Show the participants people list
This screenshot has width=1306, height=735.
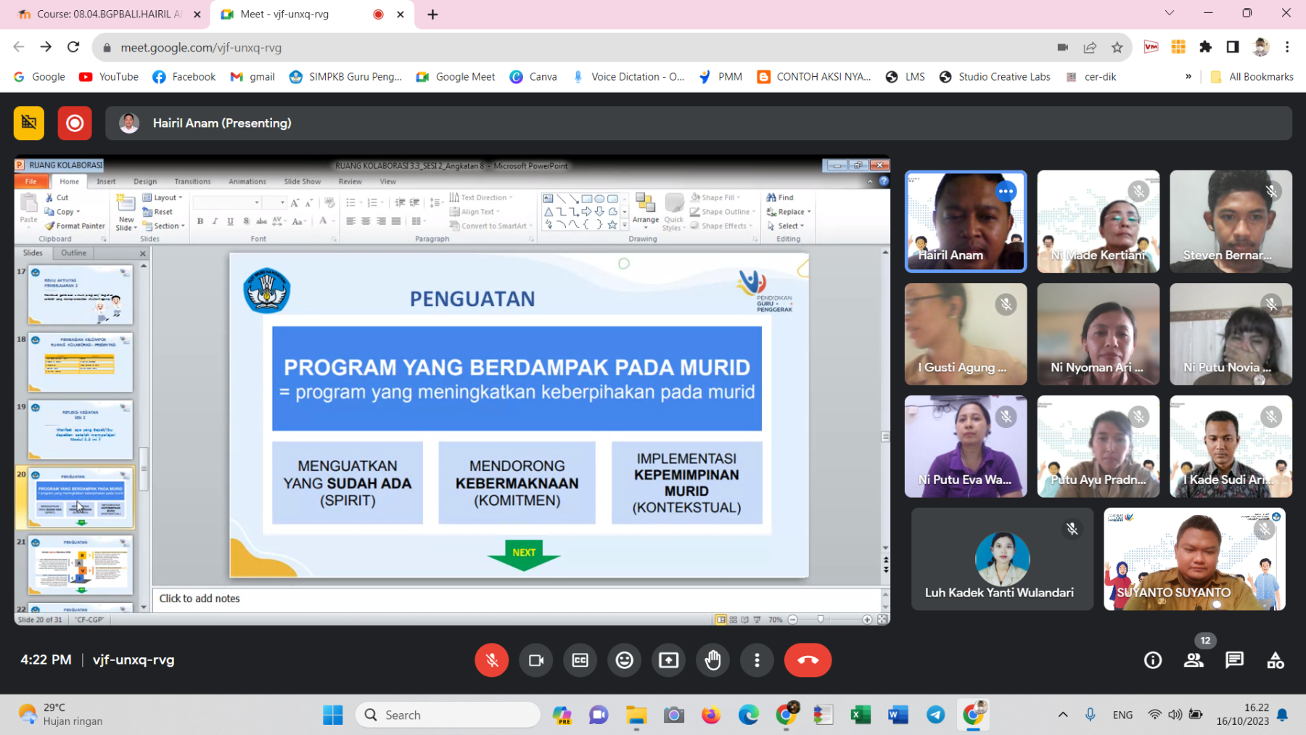(x=1194, y=660)
